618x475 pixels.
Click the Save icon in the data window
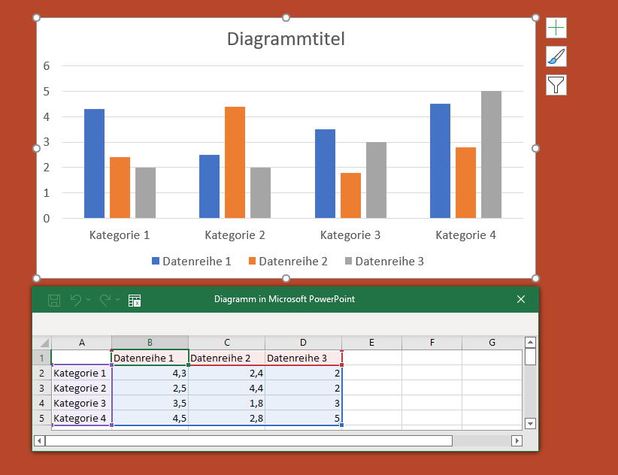(54, 300)
